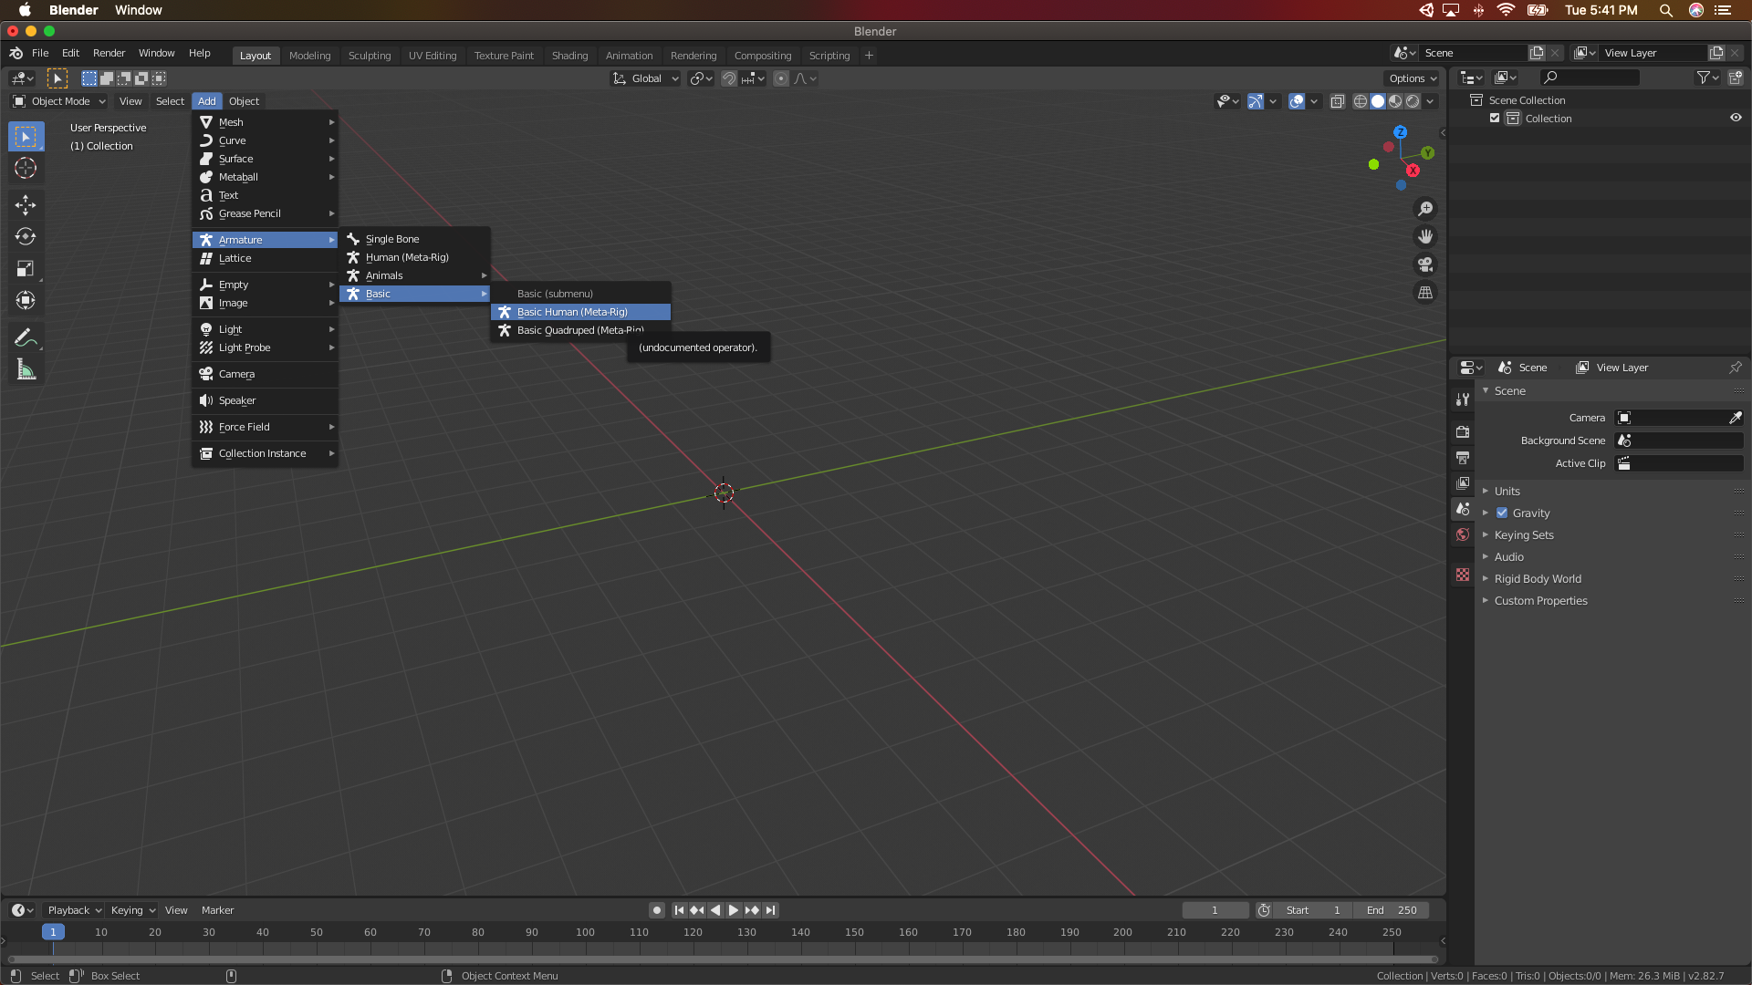The height and width of the screenshot is (985, 1752).
Task: Toggle snapping magnet icon
Action: click(729, 78)
